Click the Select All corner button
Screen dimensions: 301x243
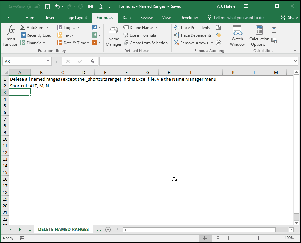tap(6, 72)
